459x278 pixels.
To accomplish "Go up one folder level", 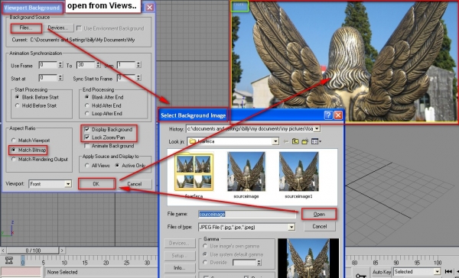I will tap(295, 141).
